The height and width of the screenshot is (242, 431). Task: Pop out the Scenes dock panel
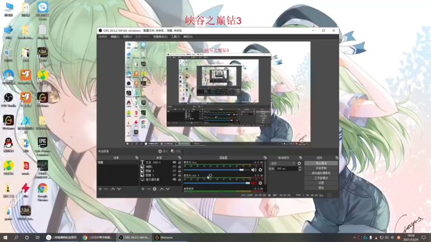tap(137, 158)
